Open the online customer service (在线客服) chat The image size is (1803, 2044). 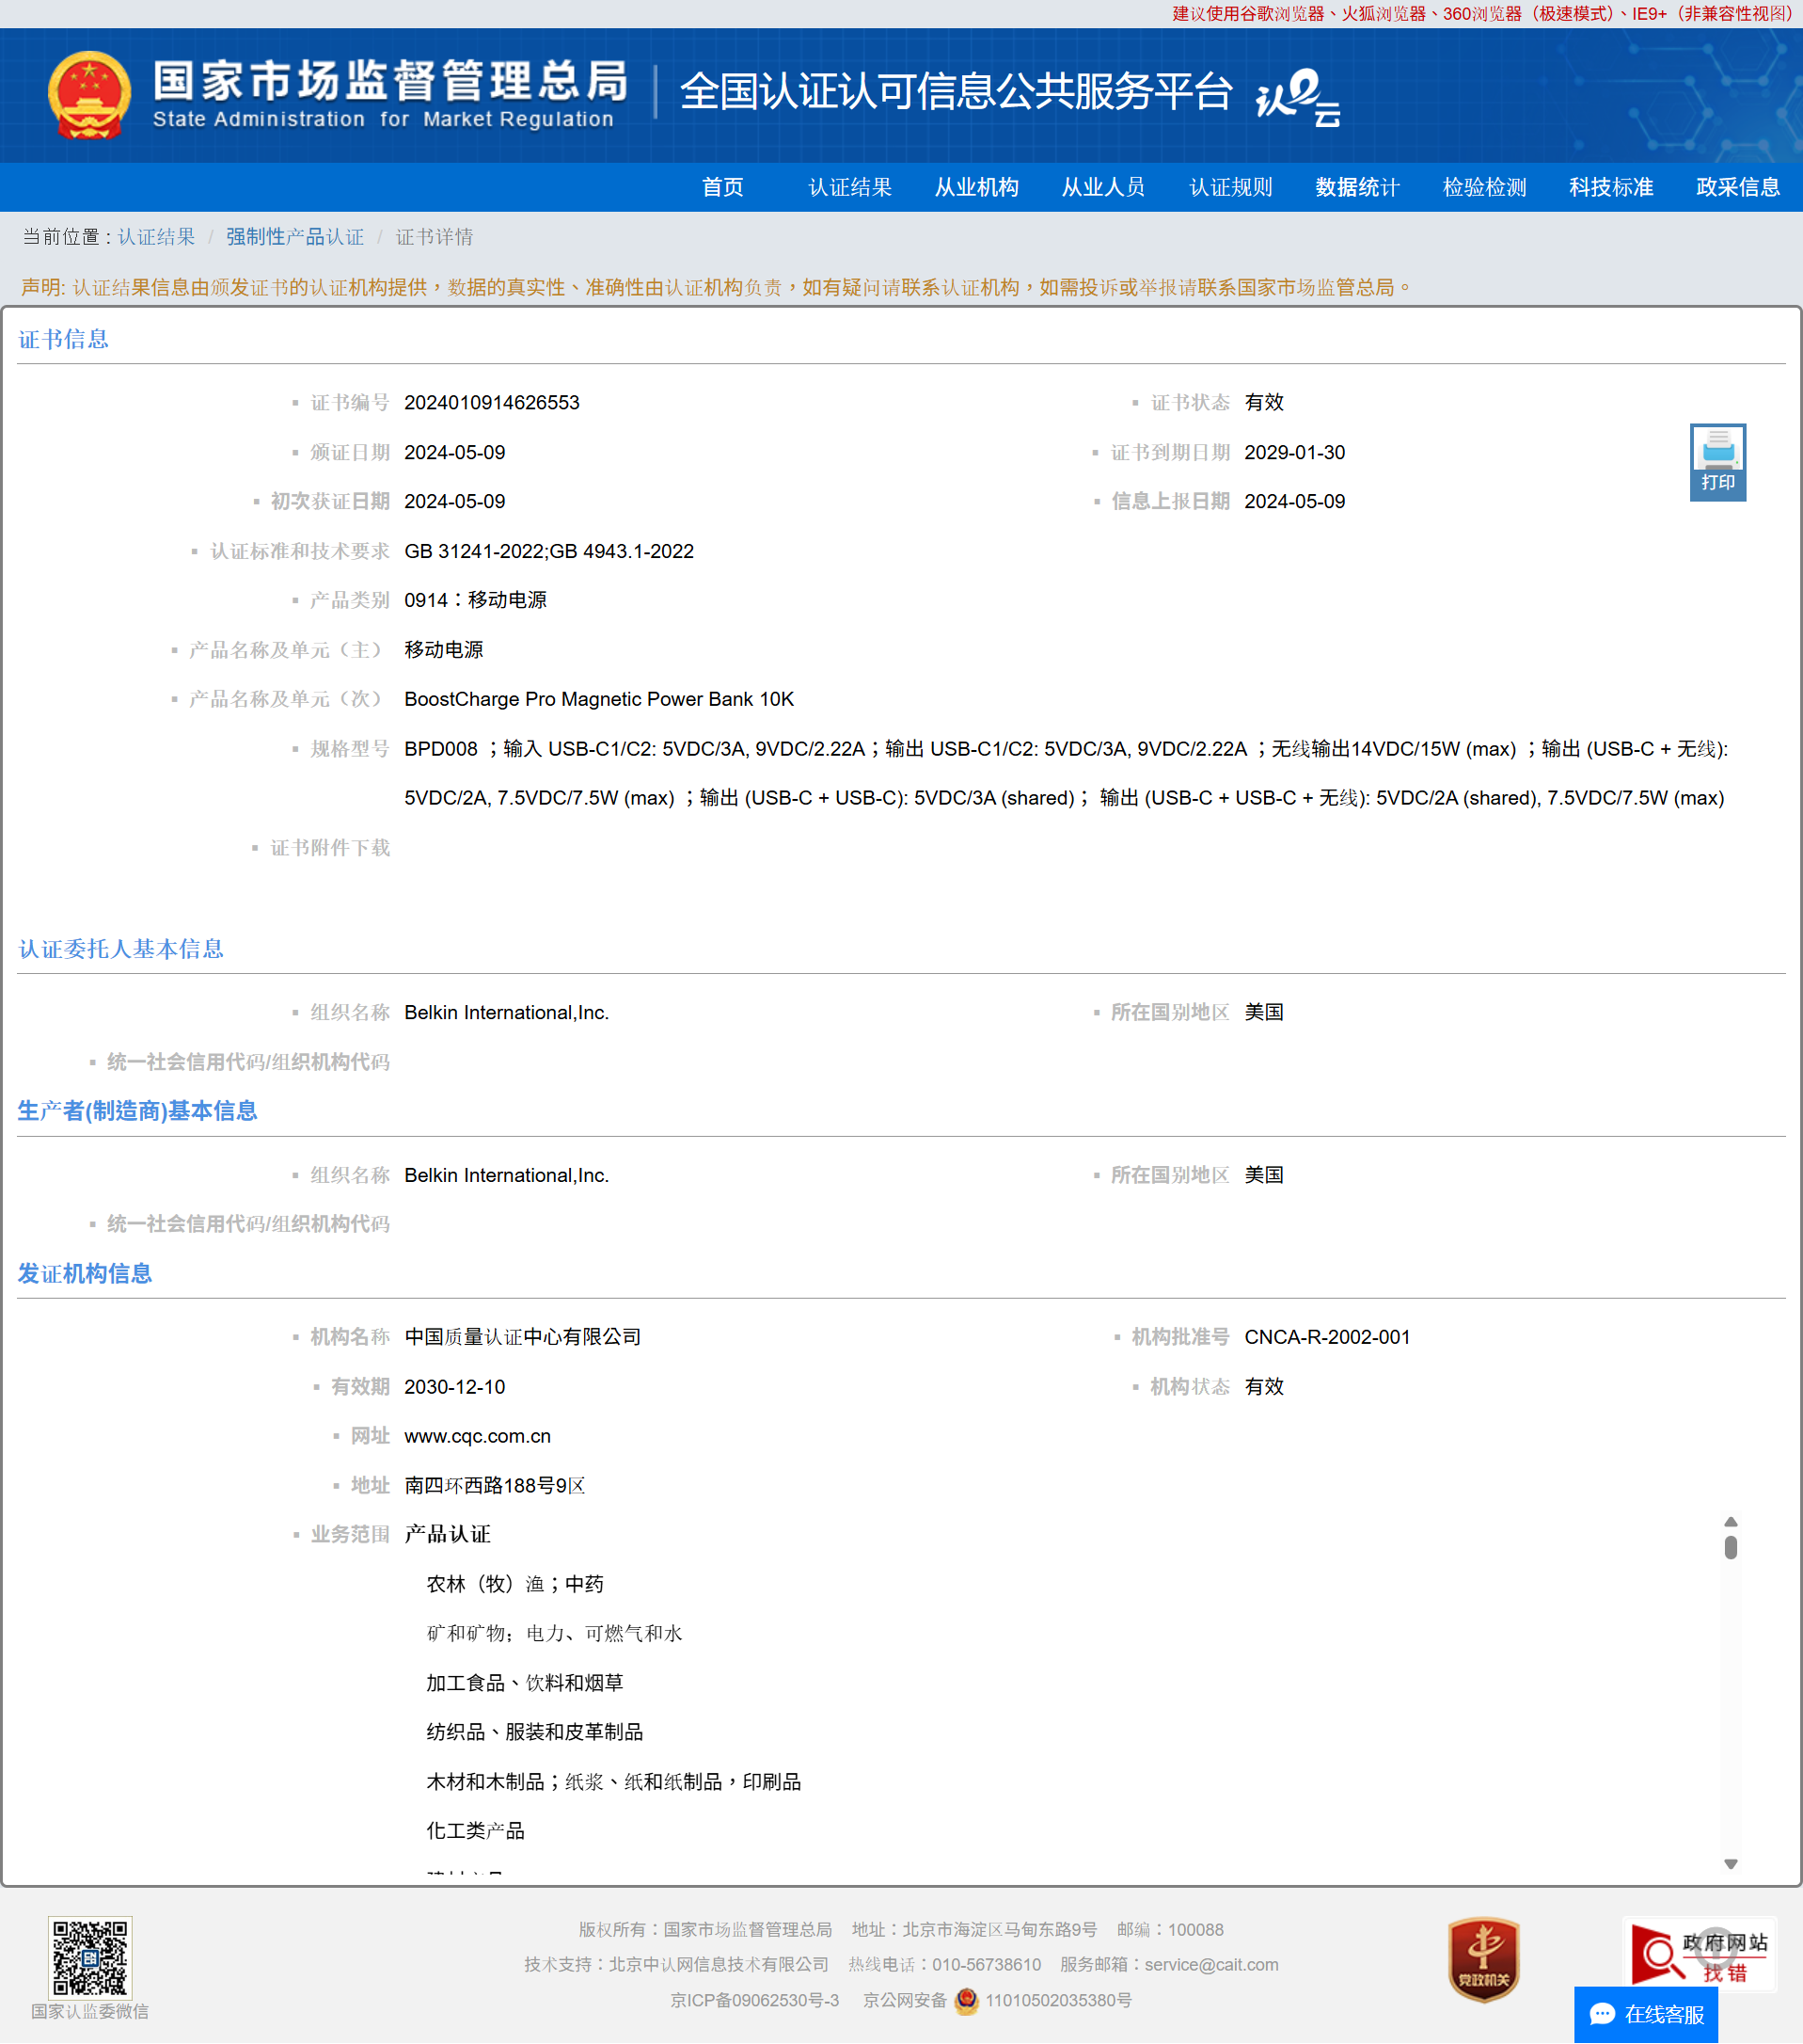coord(1645,2014)
